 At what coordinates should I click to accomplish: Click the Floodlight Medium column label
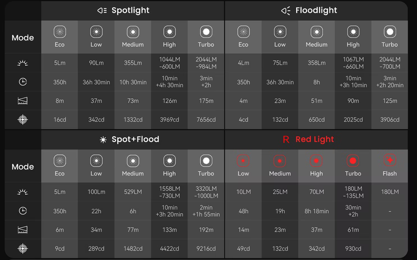[317, 44]
